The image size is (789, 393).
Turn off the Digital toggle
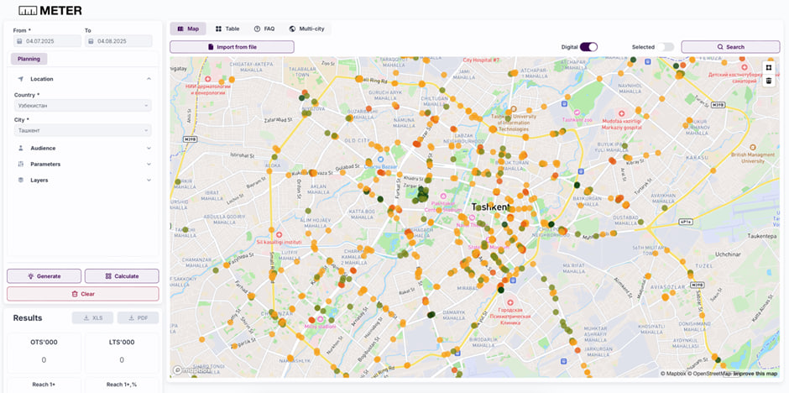[x=588, y=47]
